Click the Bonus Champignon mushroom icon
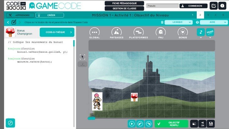Viewport: 229px width, 129px height. click(x=10, y=32)
